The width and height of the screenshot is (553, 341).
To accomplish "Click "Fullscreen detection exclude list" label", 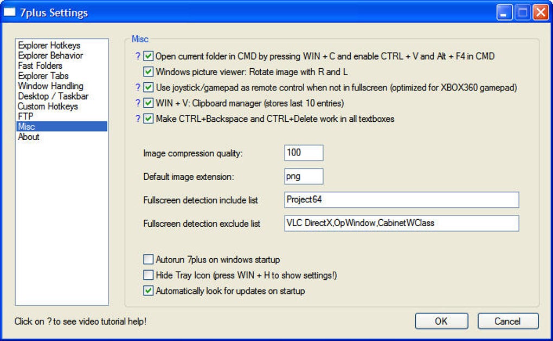I will 202,224.
